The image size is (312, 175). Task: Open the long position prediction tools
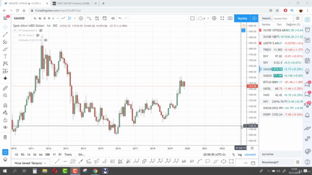[5, 71]
